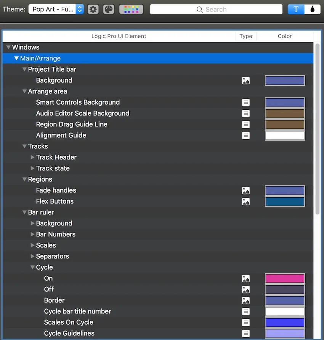
Task: Switch to the text T mode
Action: click(x=296, y=9)
